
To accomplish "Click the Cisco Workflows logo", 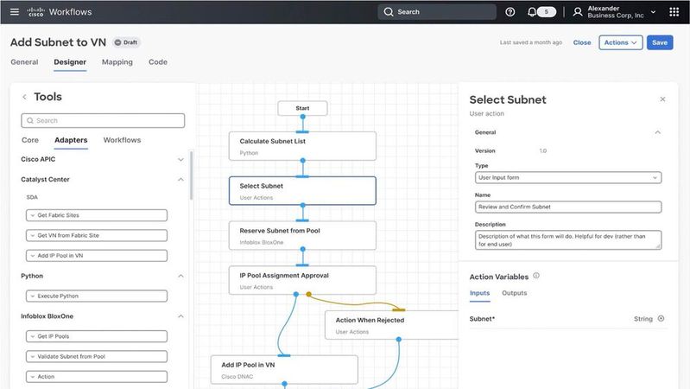I will [59, 12].
